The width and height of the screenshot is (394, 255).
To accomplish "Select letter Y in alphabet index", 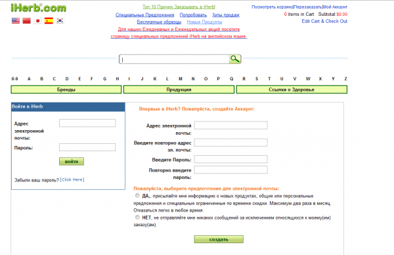I will coord(333,79).
